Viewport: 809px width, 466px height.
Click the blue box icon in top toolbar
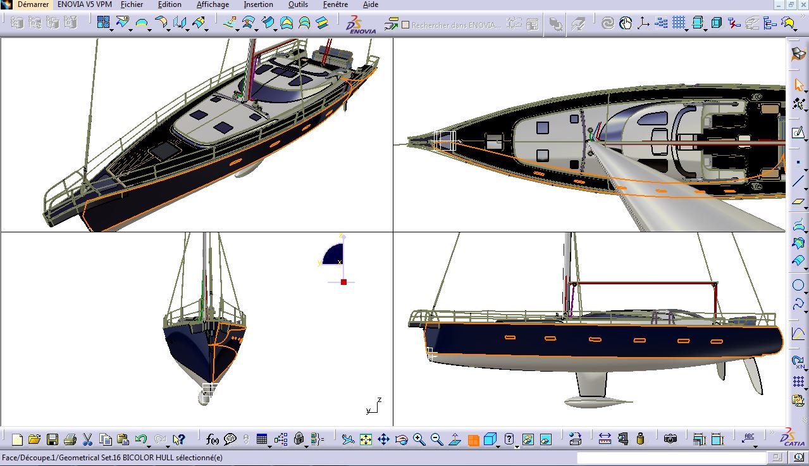click(x=716, y=24)
